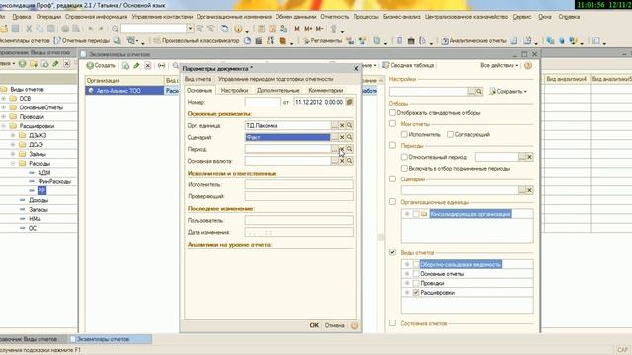Clear the Сценарий field with its X
Screen dimensions: 632x355
point(342,137)
